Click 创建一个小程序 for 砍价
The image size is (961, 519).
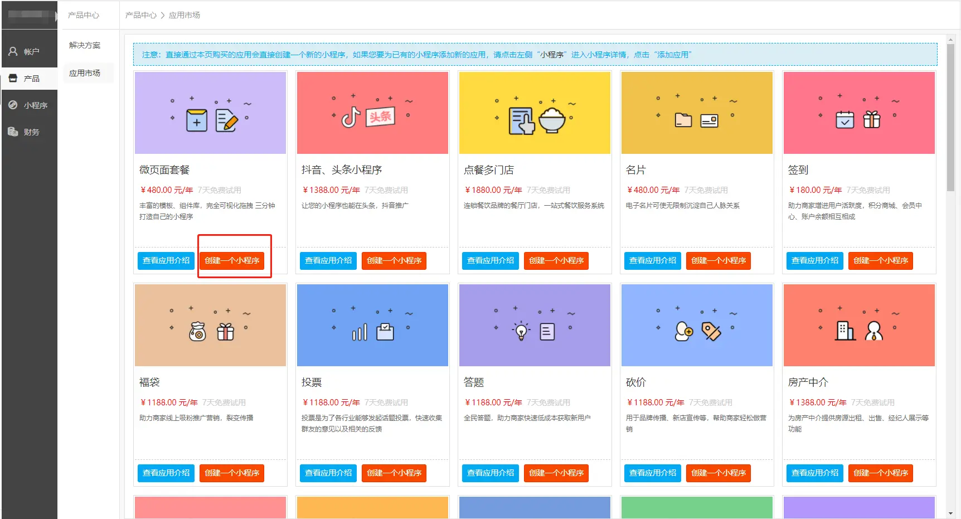tap(719, 473)
